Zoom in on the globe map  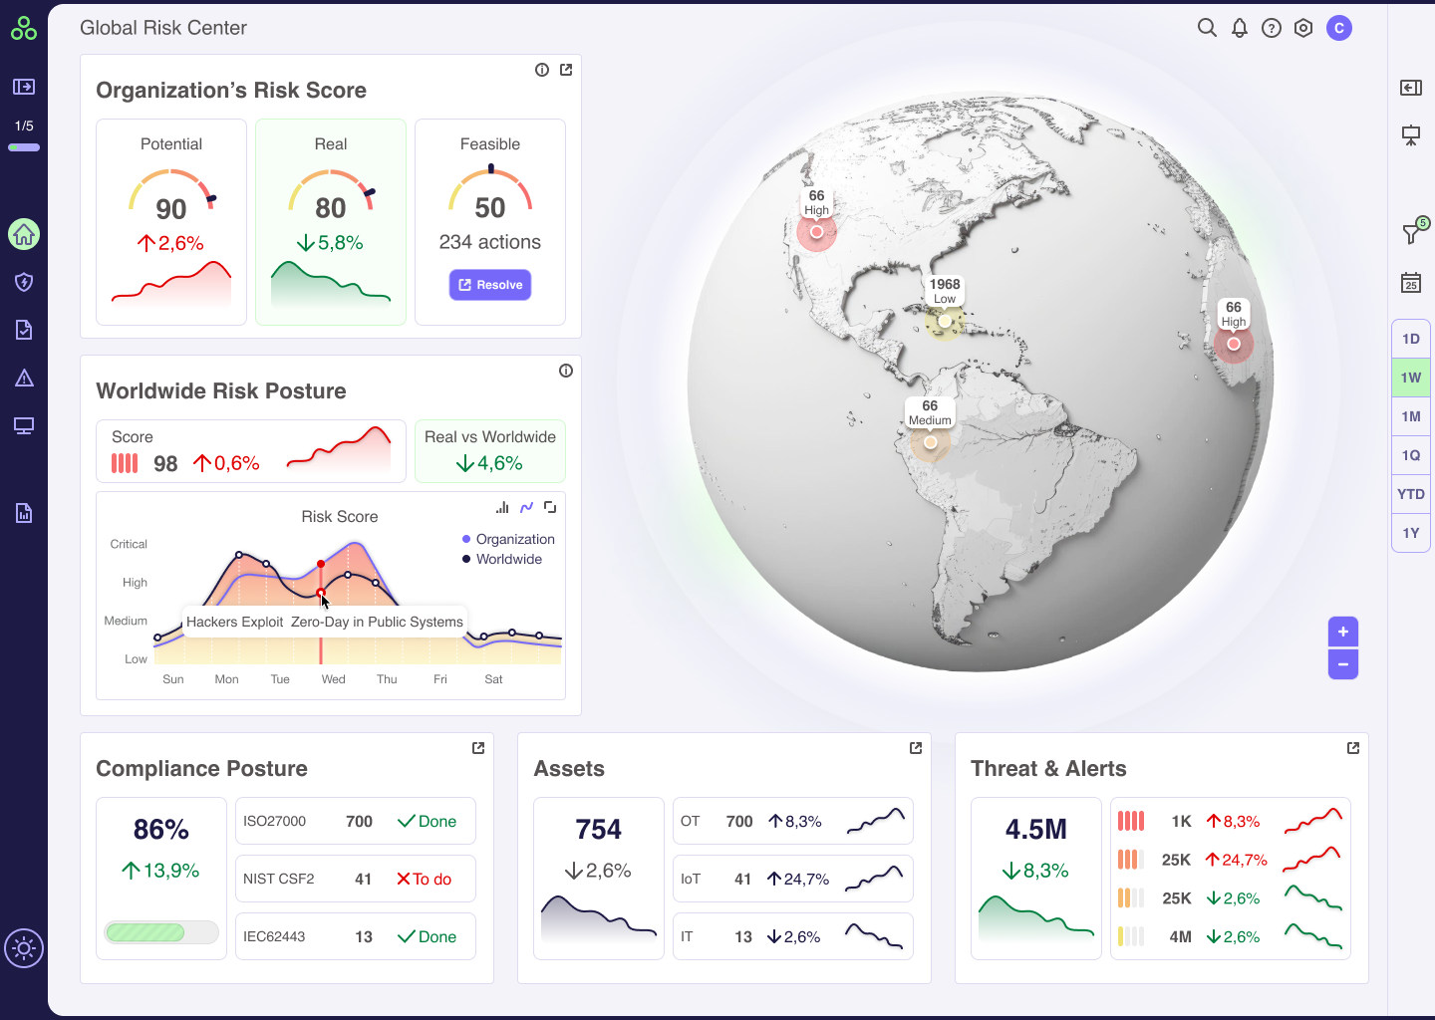coord(1343,632)
